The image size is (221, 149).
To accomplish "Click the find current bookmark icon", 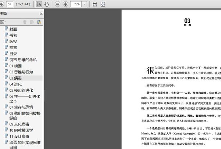I will click(39, 22).
